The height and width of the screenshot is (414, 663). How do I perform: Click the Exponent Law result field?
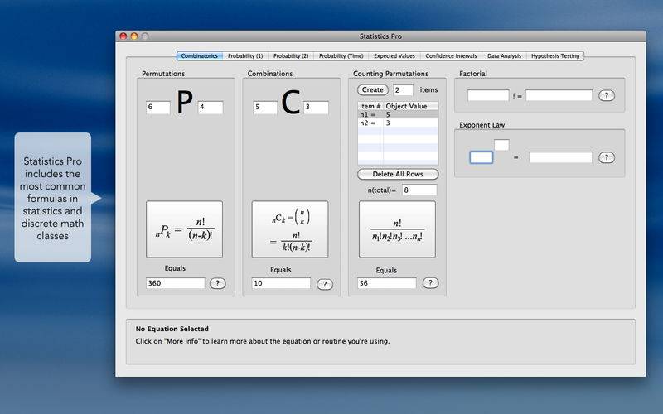(560, 157)
